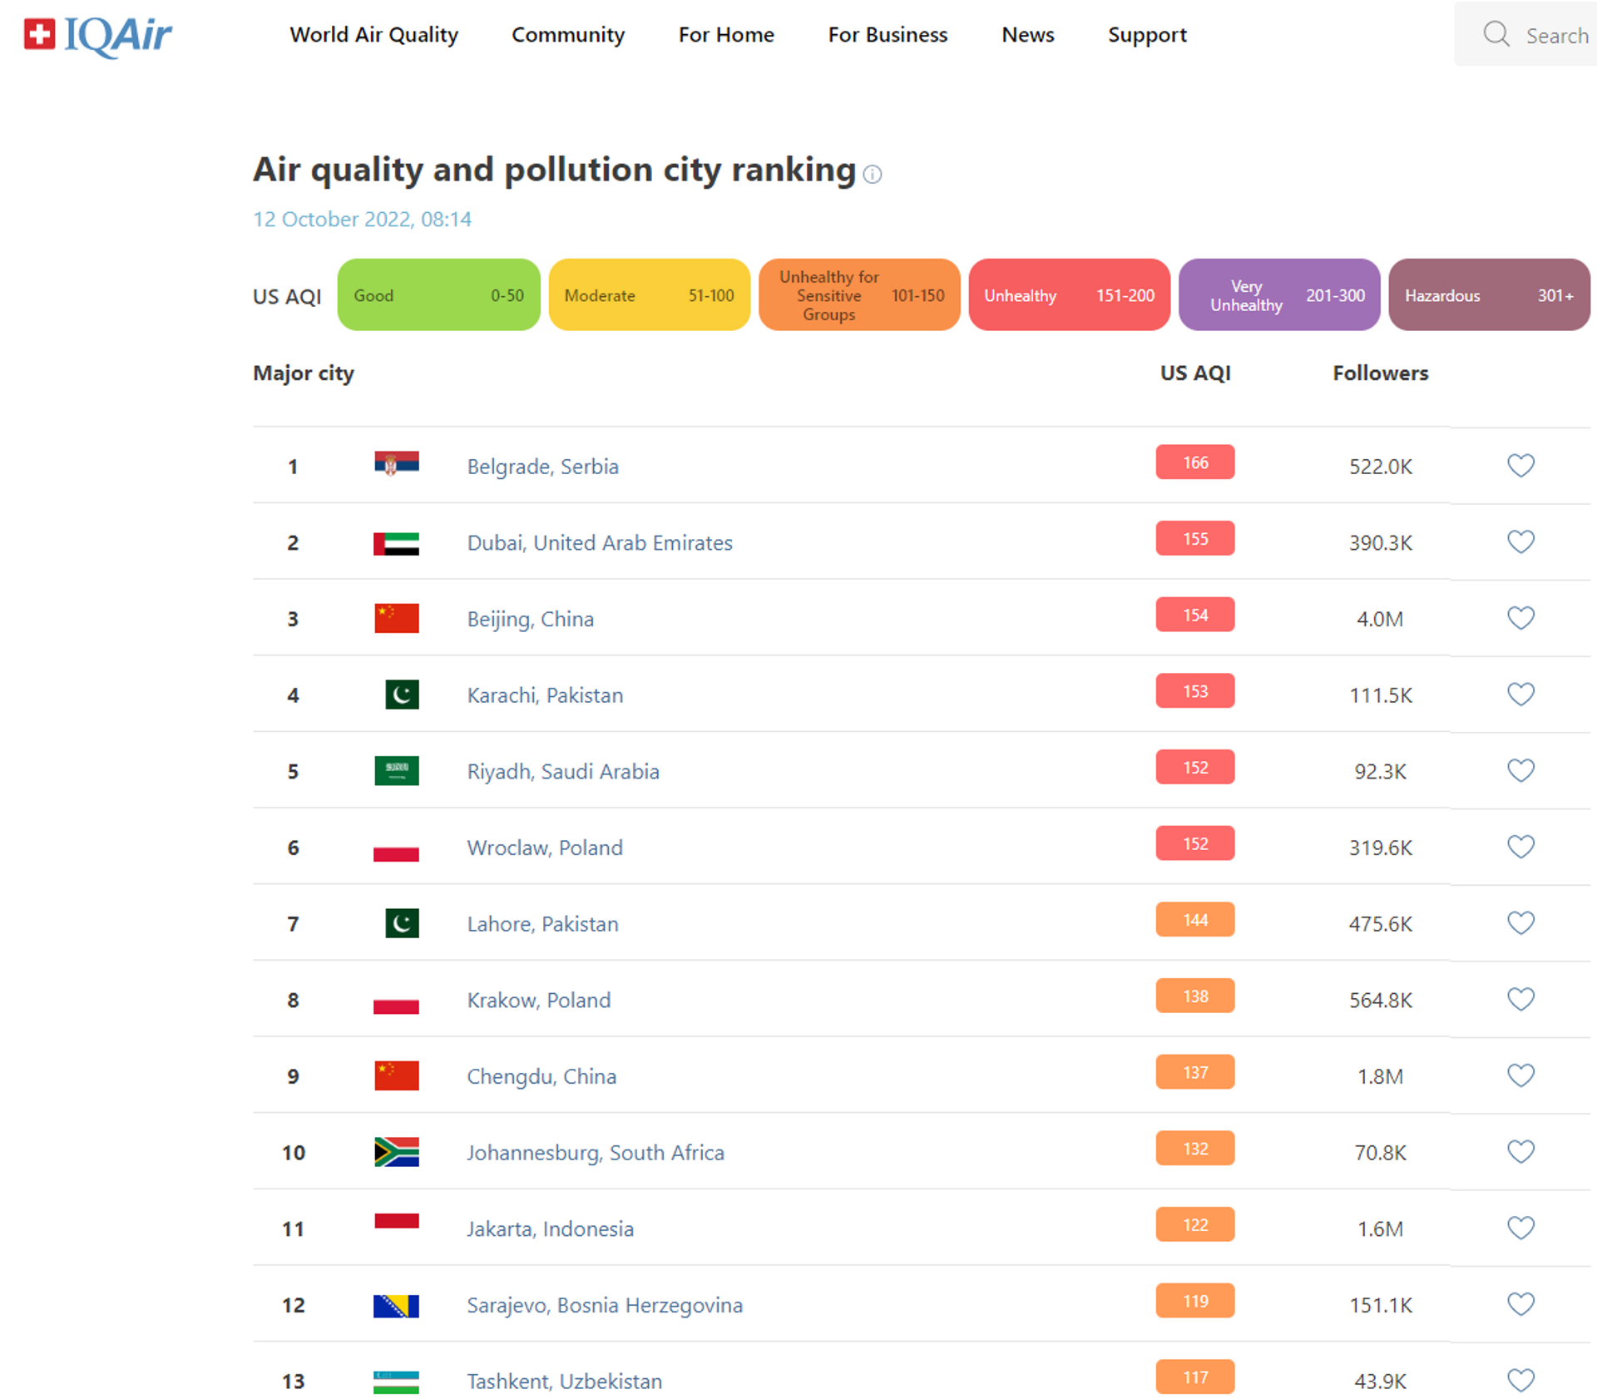Image resolution: width=1597 pixels, height=1399 pixels.
Task: Favorite Belgrade, Serbia with heart icon
Action: pos(1520,465)
